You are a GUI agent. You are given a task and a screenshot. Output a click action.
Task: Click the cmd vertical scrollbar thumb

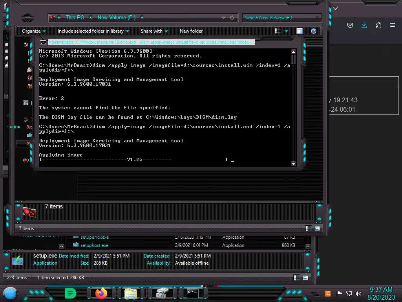point(294,59)
